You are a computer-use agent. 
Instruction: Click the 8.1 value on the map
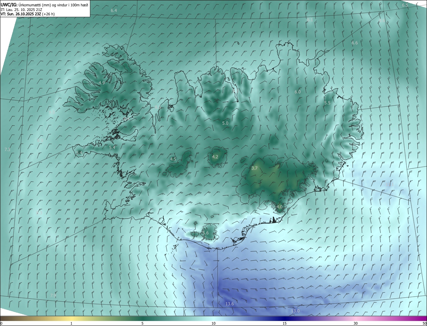pos(310,20)
